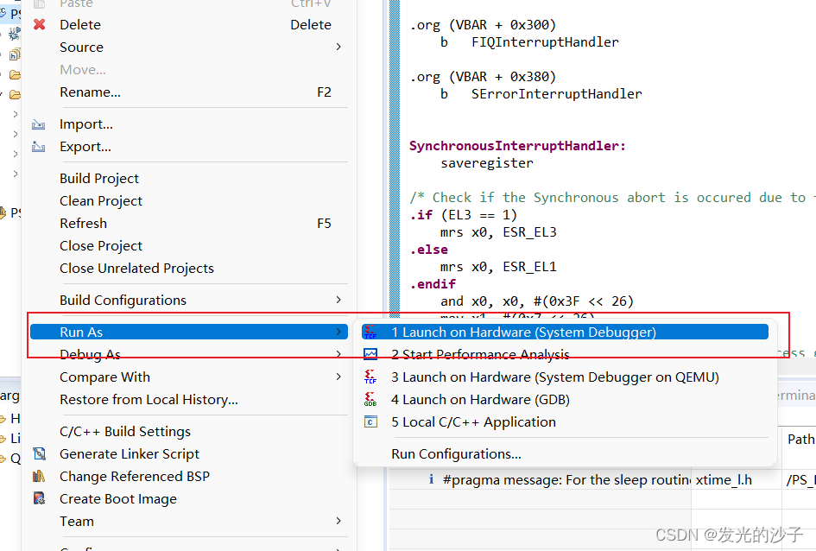Select Refresh from the menu
Image resolution: width=816 pixels, height=551 pixels.
coord(189,223)
